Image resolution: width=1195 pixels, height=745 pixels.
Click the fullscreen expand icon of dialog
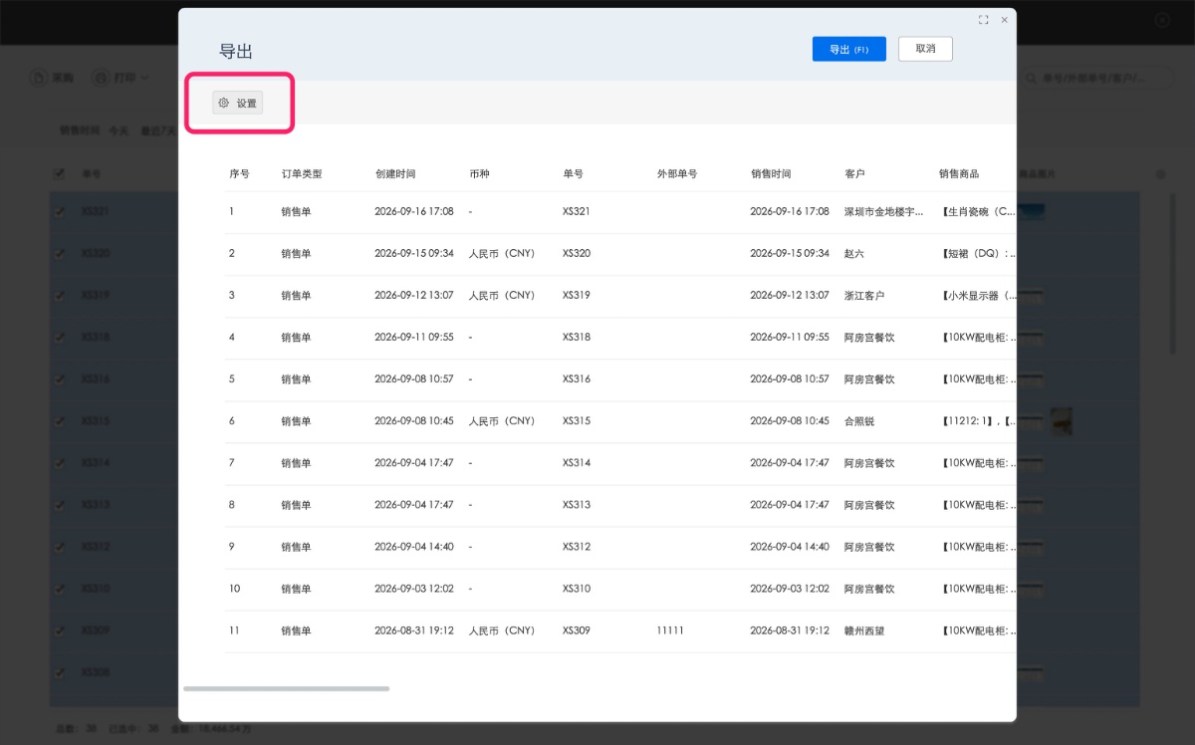(x=983, y=20)
